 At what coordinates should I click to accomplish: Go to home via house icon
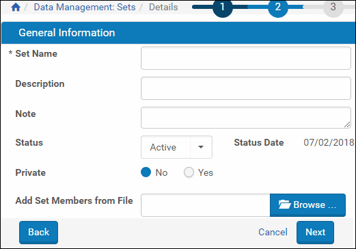(16, 7)
